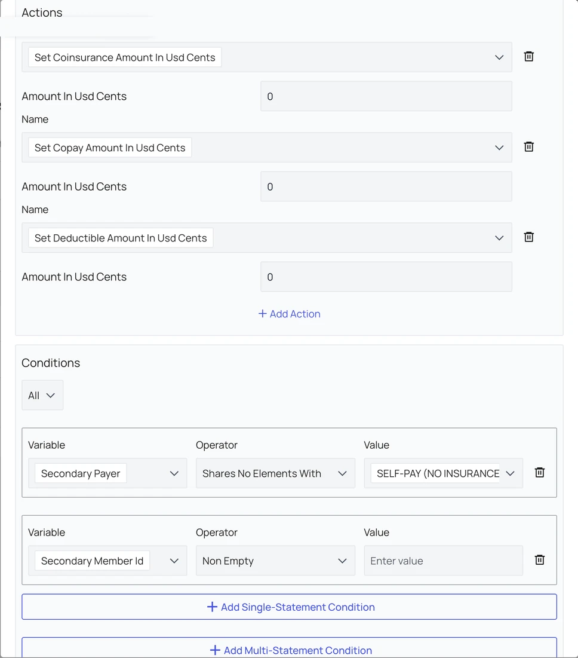Open the Secondary Member Id variable dropdown
The width and height of the screenshot is (578, 658).
click(107, 561)
